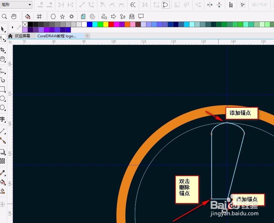This screenshot has width=274, height=223.
Task: Select the Flowchart shapes tool
Action: click(x=123, y=16)
